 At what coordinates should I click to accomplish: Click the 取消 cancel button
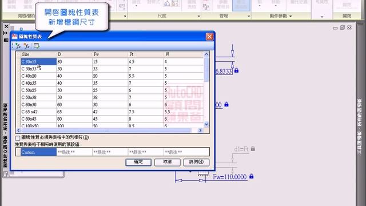(x=168, y=162)
